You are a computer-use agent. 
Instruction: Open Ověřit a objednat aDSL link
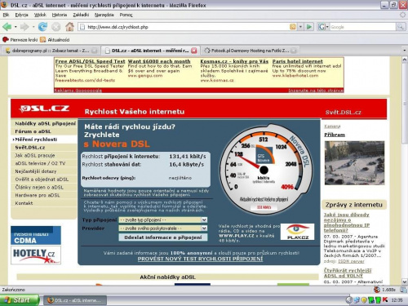click(x=42, y=180)
